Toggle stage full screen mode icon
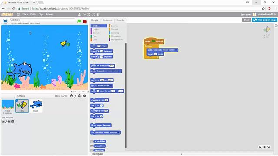 pyautogui.click(x=5, y=21)
